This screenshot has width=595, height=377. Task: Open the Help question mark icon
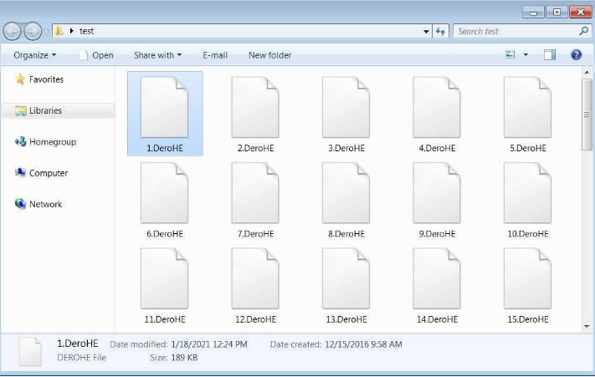click(x=576, y=55)
